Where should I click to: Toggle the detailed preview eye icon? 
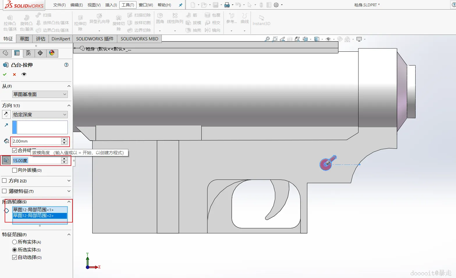click(x=24, y=74)
